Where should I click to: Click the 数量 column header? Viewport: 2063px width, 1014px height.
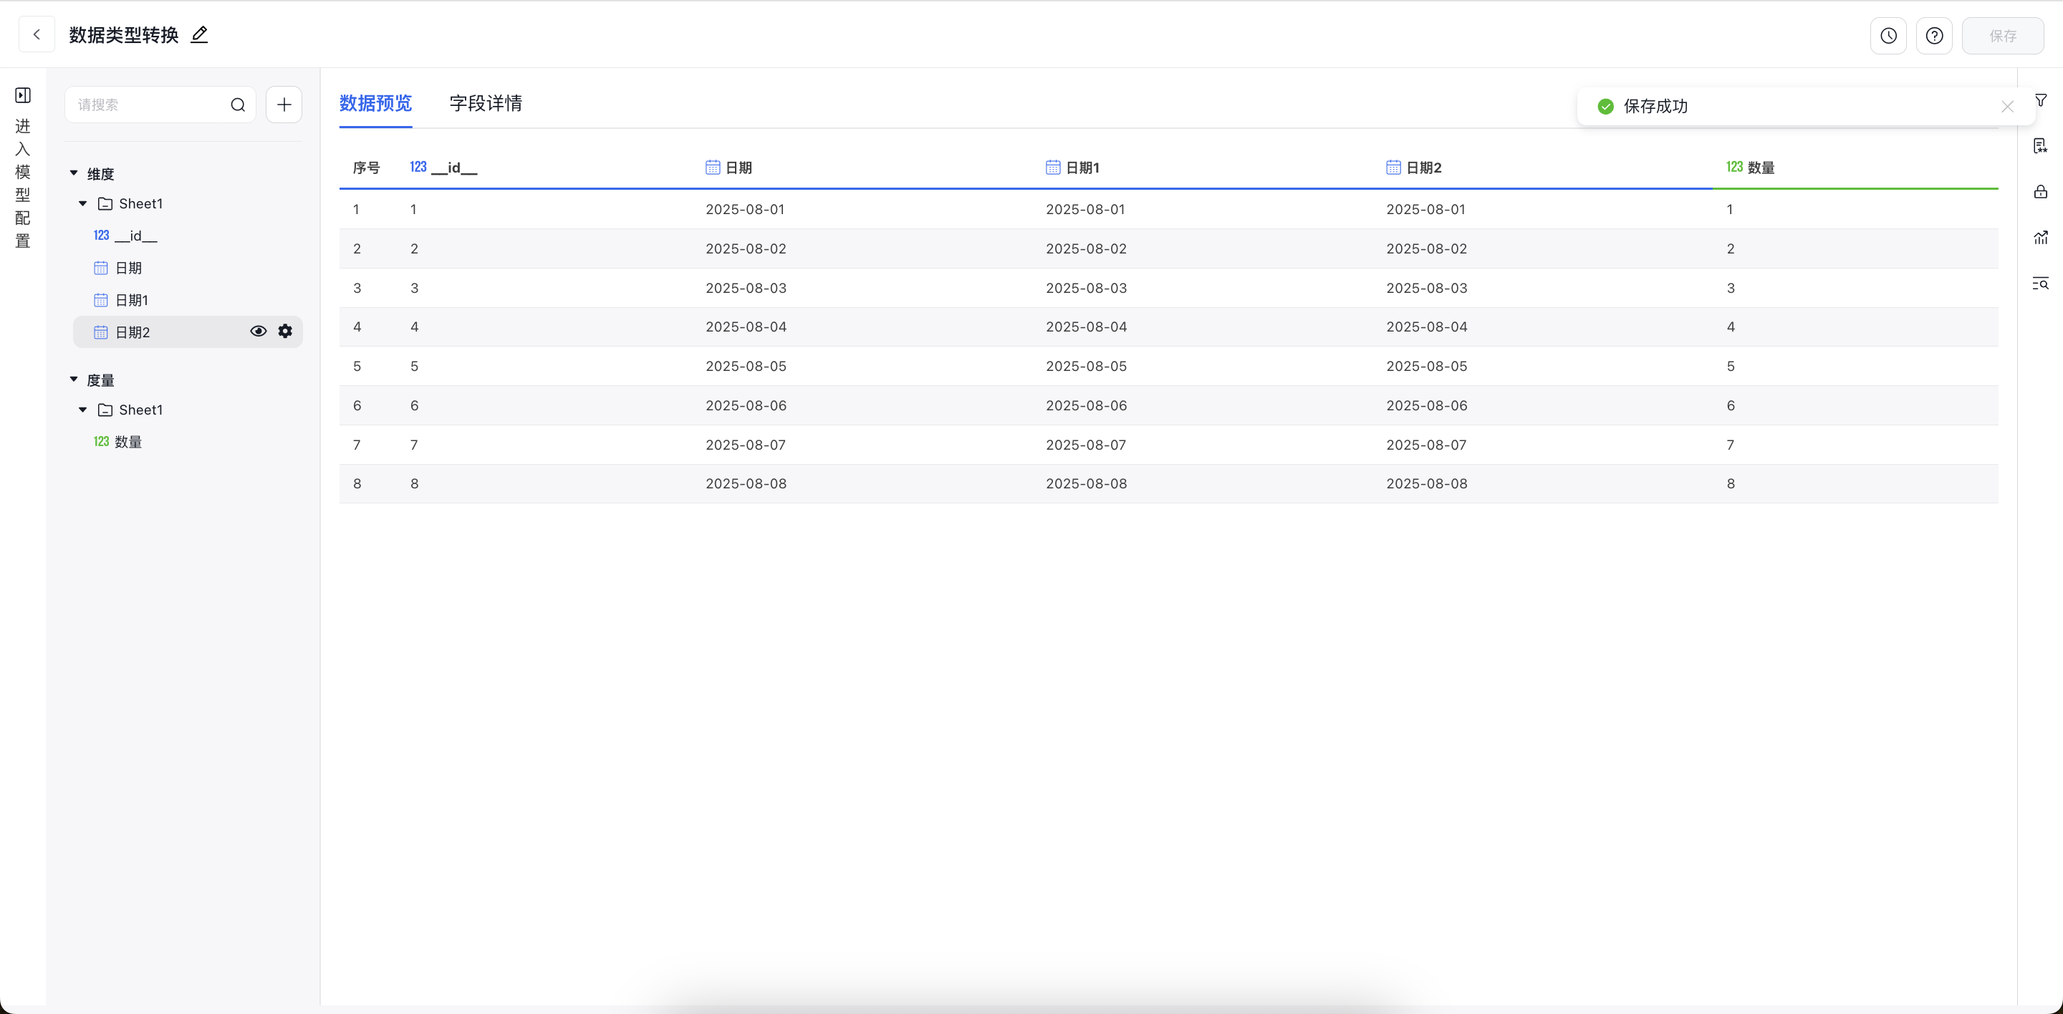pos(1761,168)
